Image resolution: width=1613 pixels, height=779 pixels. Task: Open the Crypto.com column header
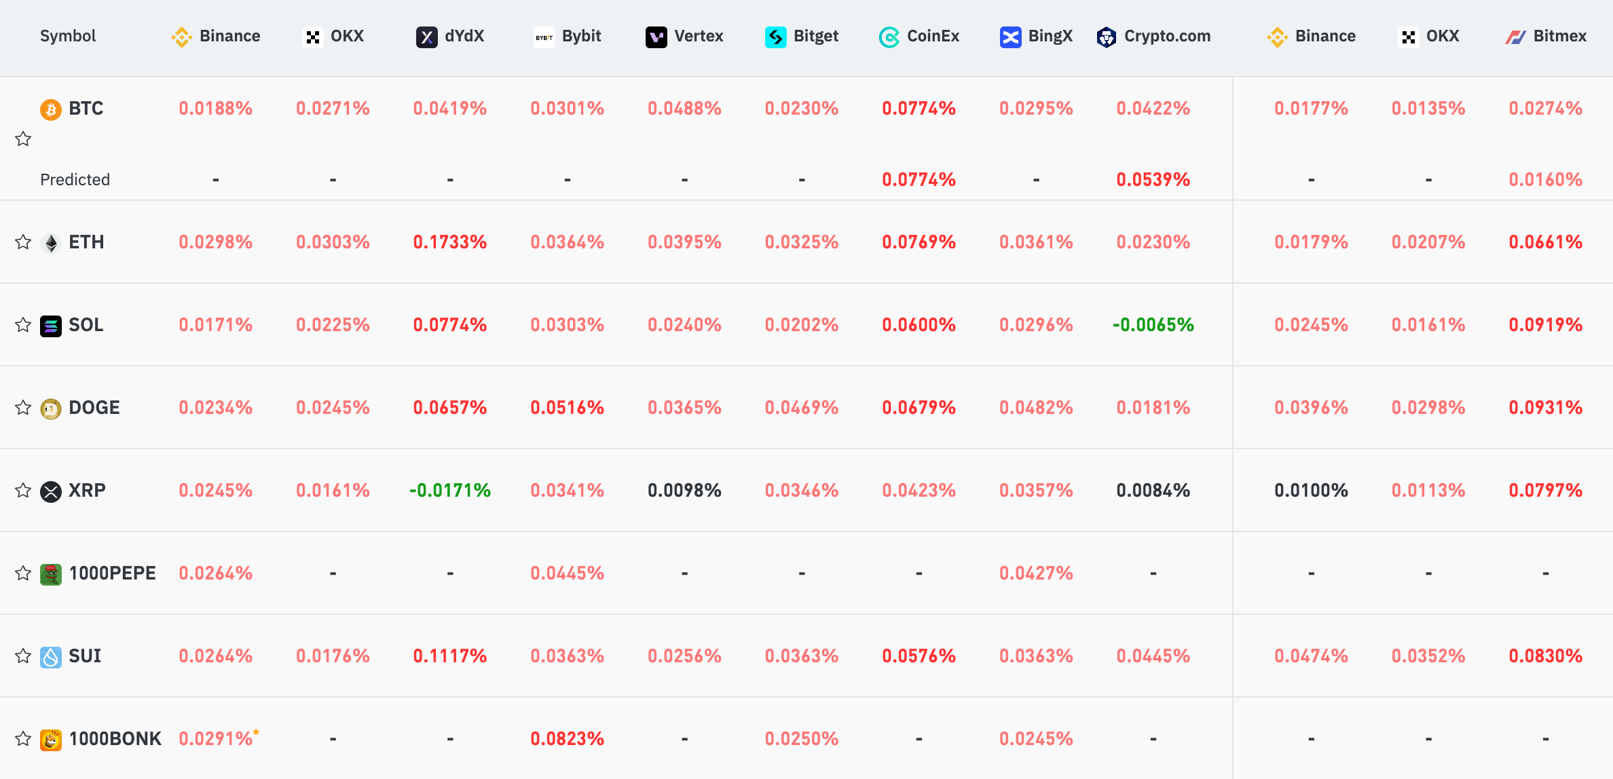(1153, 37)
